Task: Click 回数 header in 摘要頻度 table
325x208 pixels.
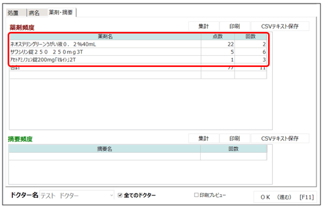Action: click(x=234, y=149)
